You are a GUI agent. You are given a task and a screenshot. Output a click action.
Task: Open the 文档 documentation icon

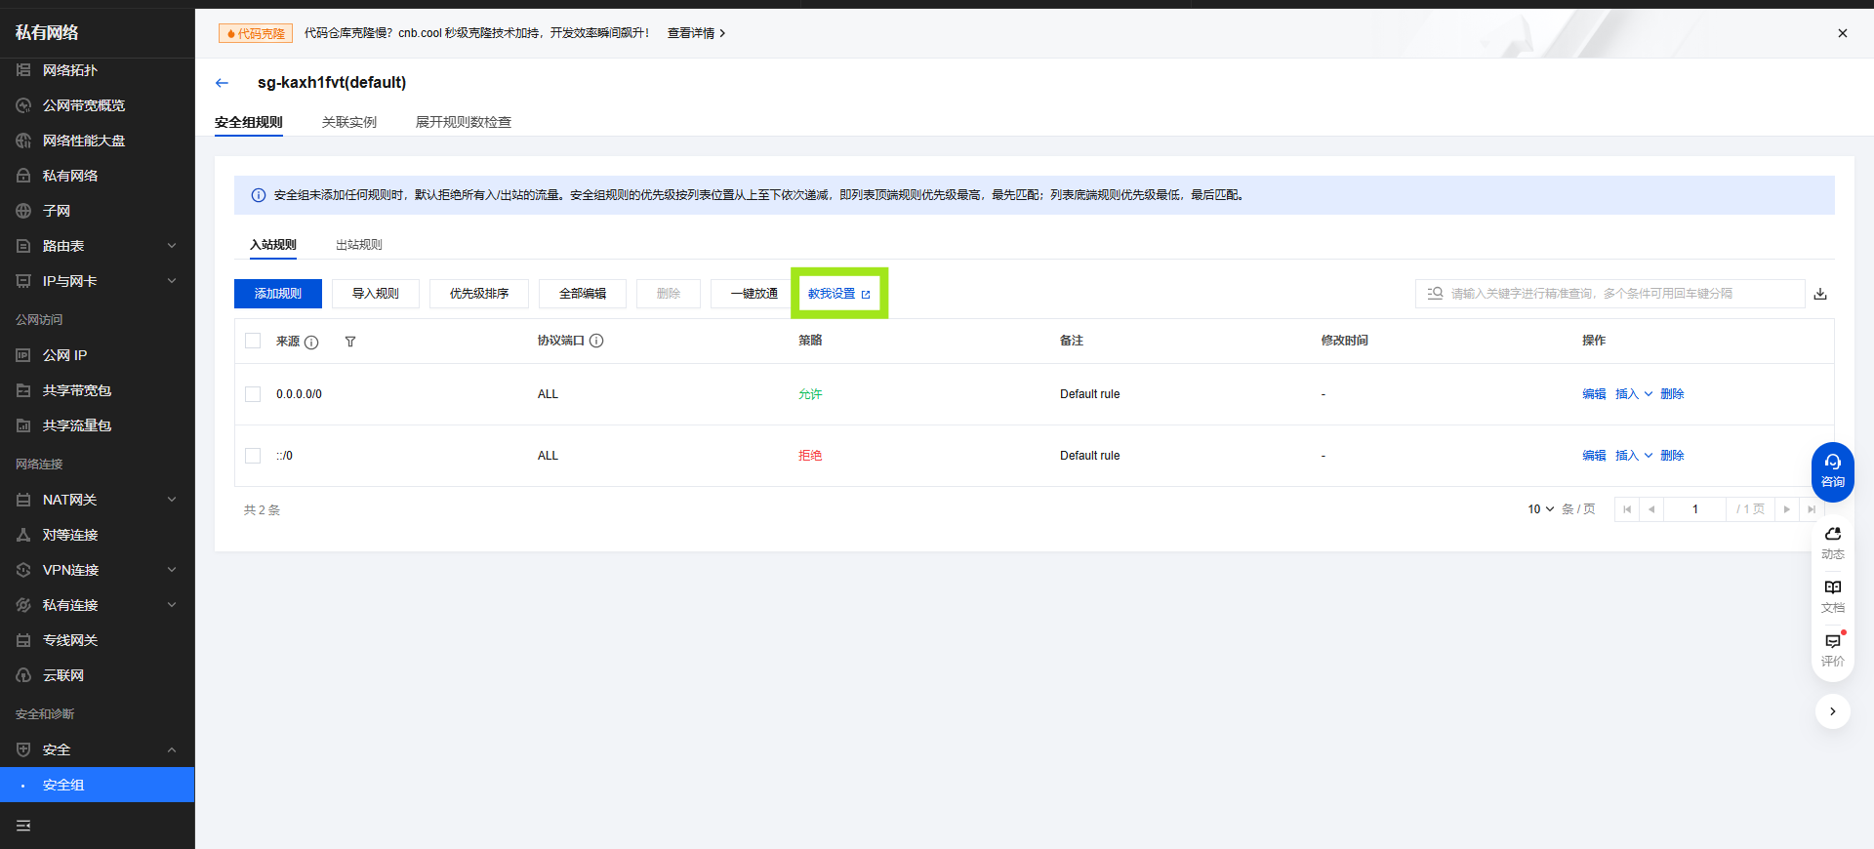(x=1832, y=596)
